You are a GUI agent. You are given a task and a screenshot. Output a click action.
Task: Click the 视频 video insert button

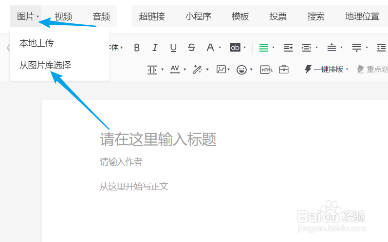(63, 17)
